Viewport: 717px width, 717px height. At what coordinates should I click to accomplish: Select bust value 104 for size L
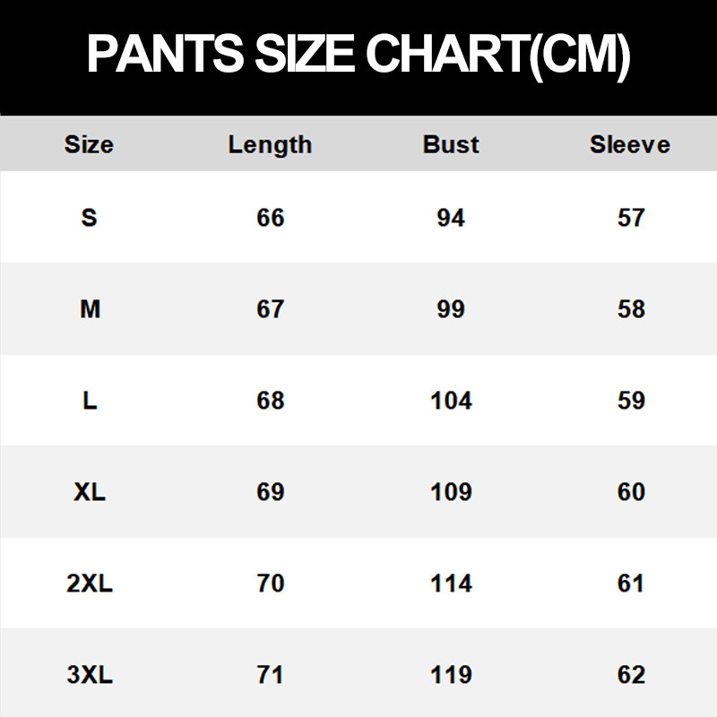(x=451, y=401)
